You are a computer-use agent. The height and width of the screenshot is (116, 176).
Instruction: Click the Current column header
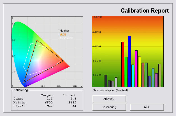coord(69,95)
